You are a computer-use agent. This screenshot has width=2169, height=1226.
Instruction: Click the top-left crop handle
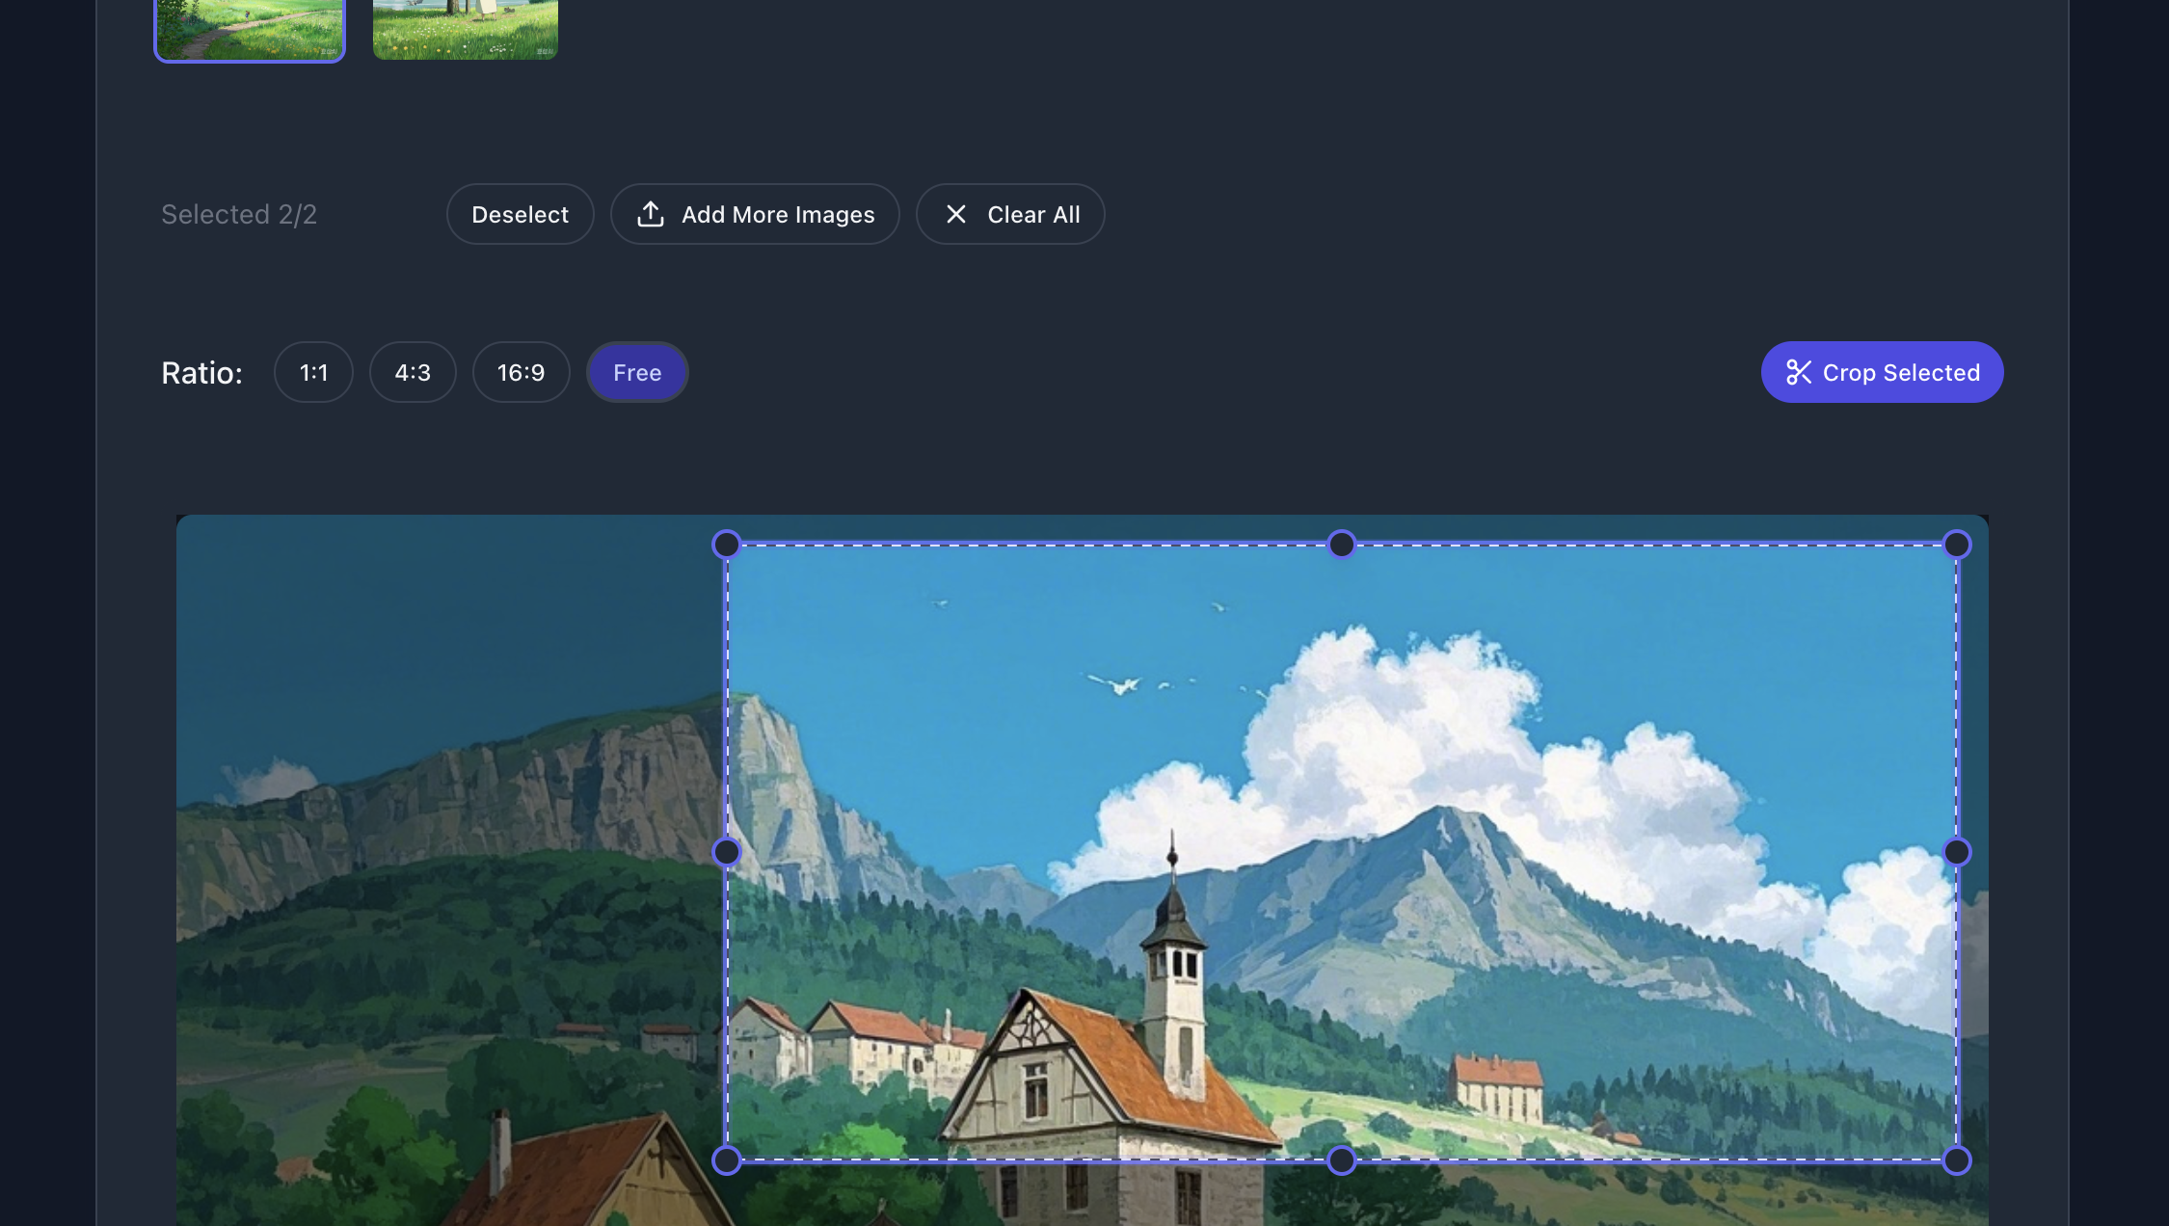727,545
